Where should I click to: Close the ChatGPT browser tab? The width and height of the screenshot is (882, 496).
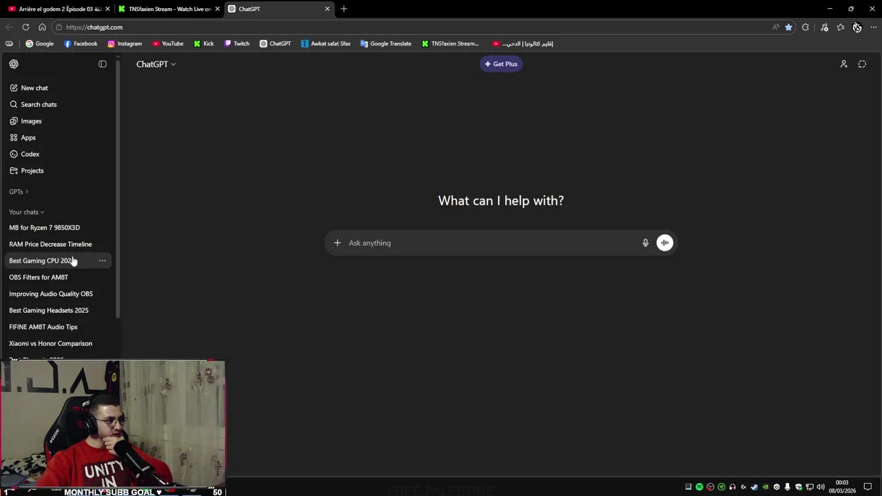point(327,9)
